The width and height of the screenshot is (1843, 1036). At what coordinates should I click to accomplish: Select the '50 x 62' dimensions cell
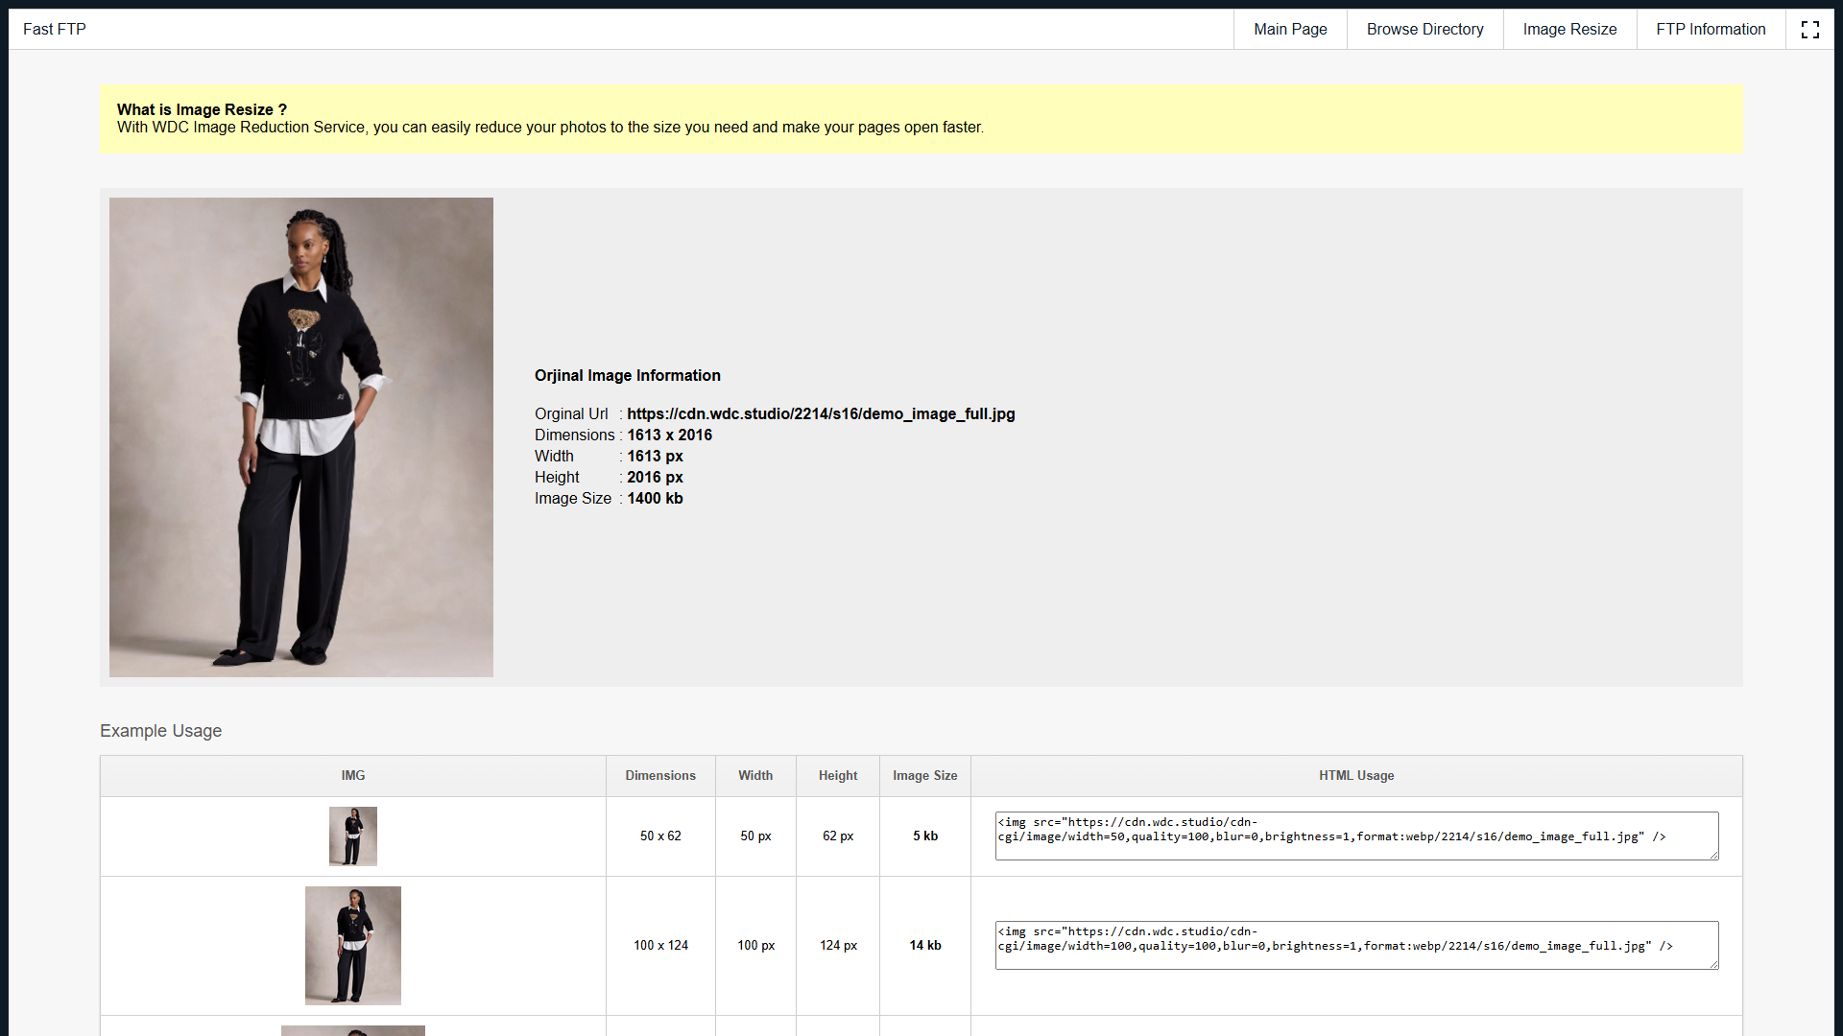click(x=660, y=836)
